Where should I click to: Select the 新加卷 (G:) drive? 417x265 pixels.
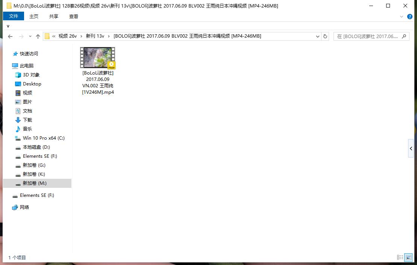tap(34, 165)
